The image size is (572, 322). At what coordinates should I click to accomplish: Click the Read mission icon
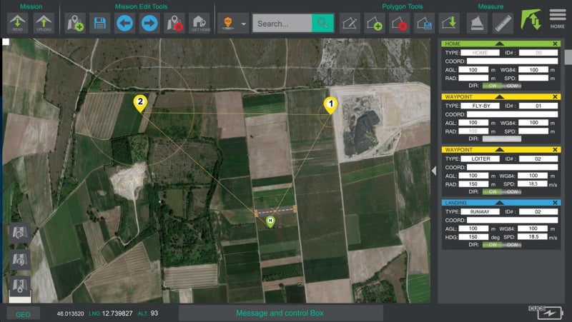[x=19, y=23]
